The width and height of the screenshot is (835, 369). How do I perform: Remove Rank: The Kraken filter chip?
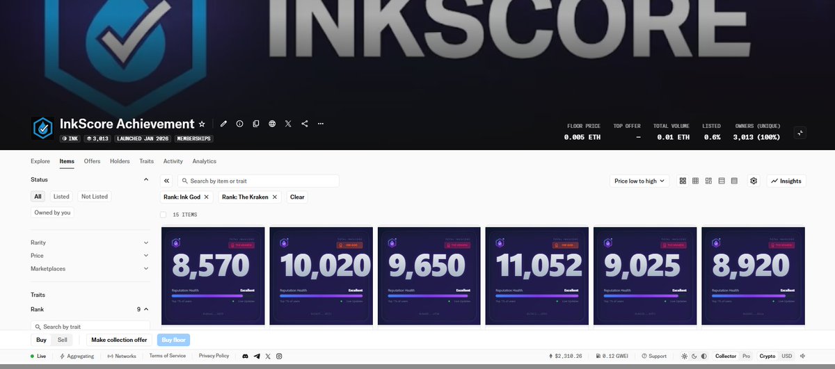coord(275,197)
